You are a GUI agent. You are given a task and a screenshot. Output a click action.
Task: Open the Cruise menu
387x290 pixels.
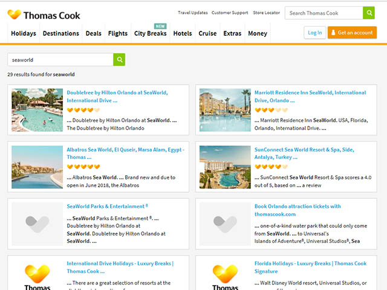click(x=207, y=33)
